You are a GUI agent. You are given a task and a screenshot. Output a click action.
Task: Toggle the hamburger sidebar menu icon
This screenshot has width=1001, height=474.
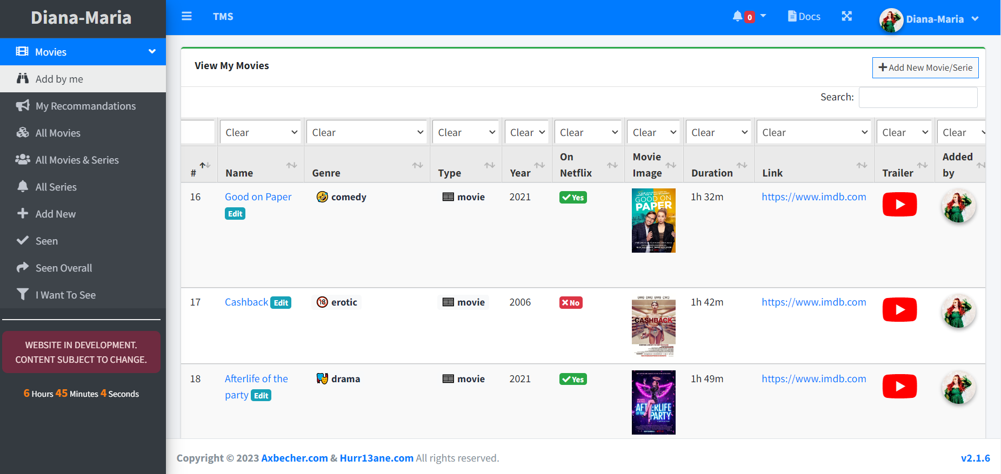186,16
